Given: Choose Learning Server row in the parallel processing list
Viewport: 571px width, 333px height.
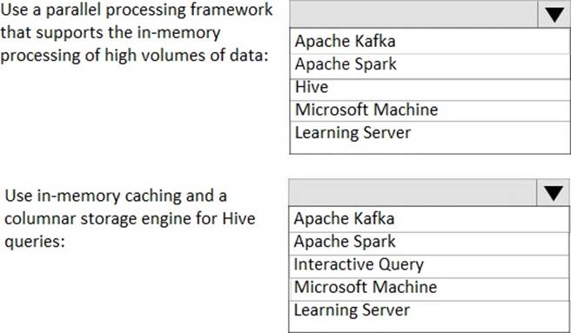Looking at the screenshot, I should tap(430, 132).
